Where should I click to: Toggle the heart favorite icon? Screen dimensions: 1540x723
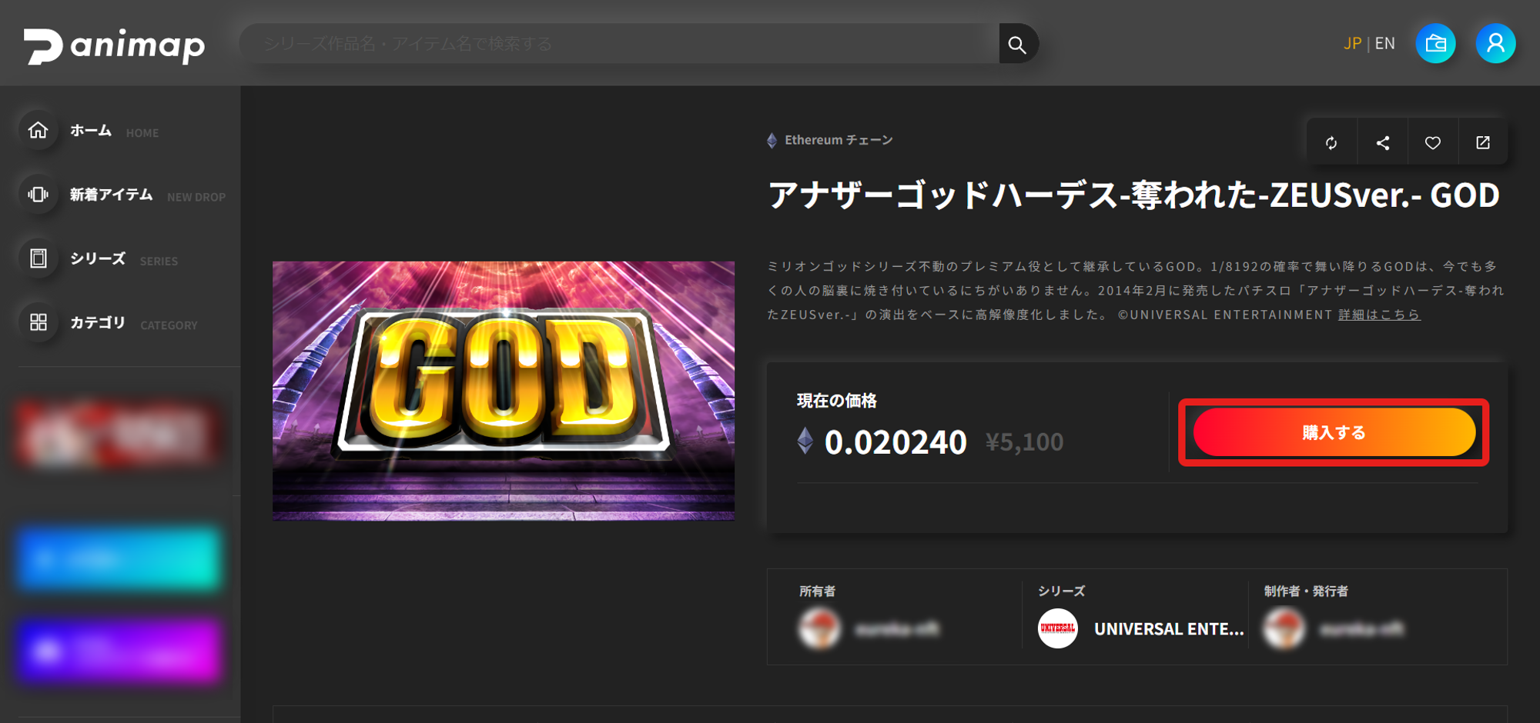[x=1433, y=142]
